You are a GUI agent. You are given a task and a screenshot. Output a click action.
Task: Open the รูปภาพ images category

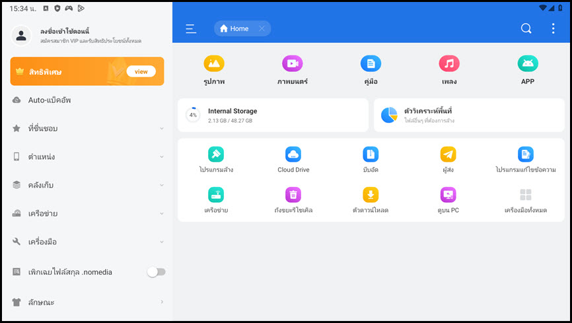[214, 71]
